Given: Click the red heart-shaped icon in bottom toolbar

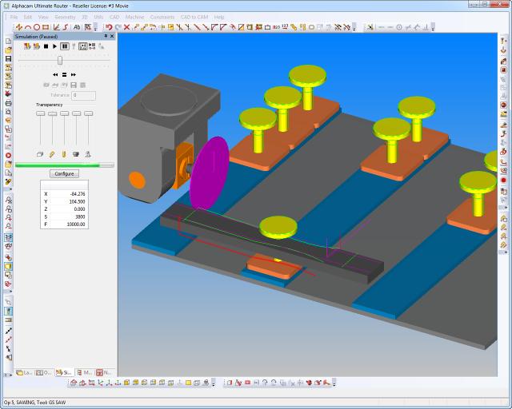Looking at the screenshot, I should [309, 383].
